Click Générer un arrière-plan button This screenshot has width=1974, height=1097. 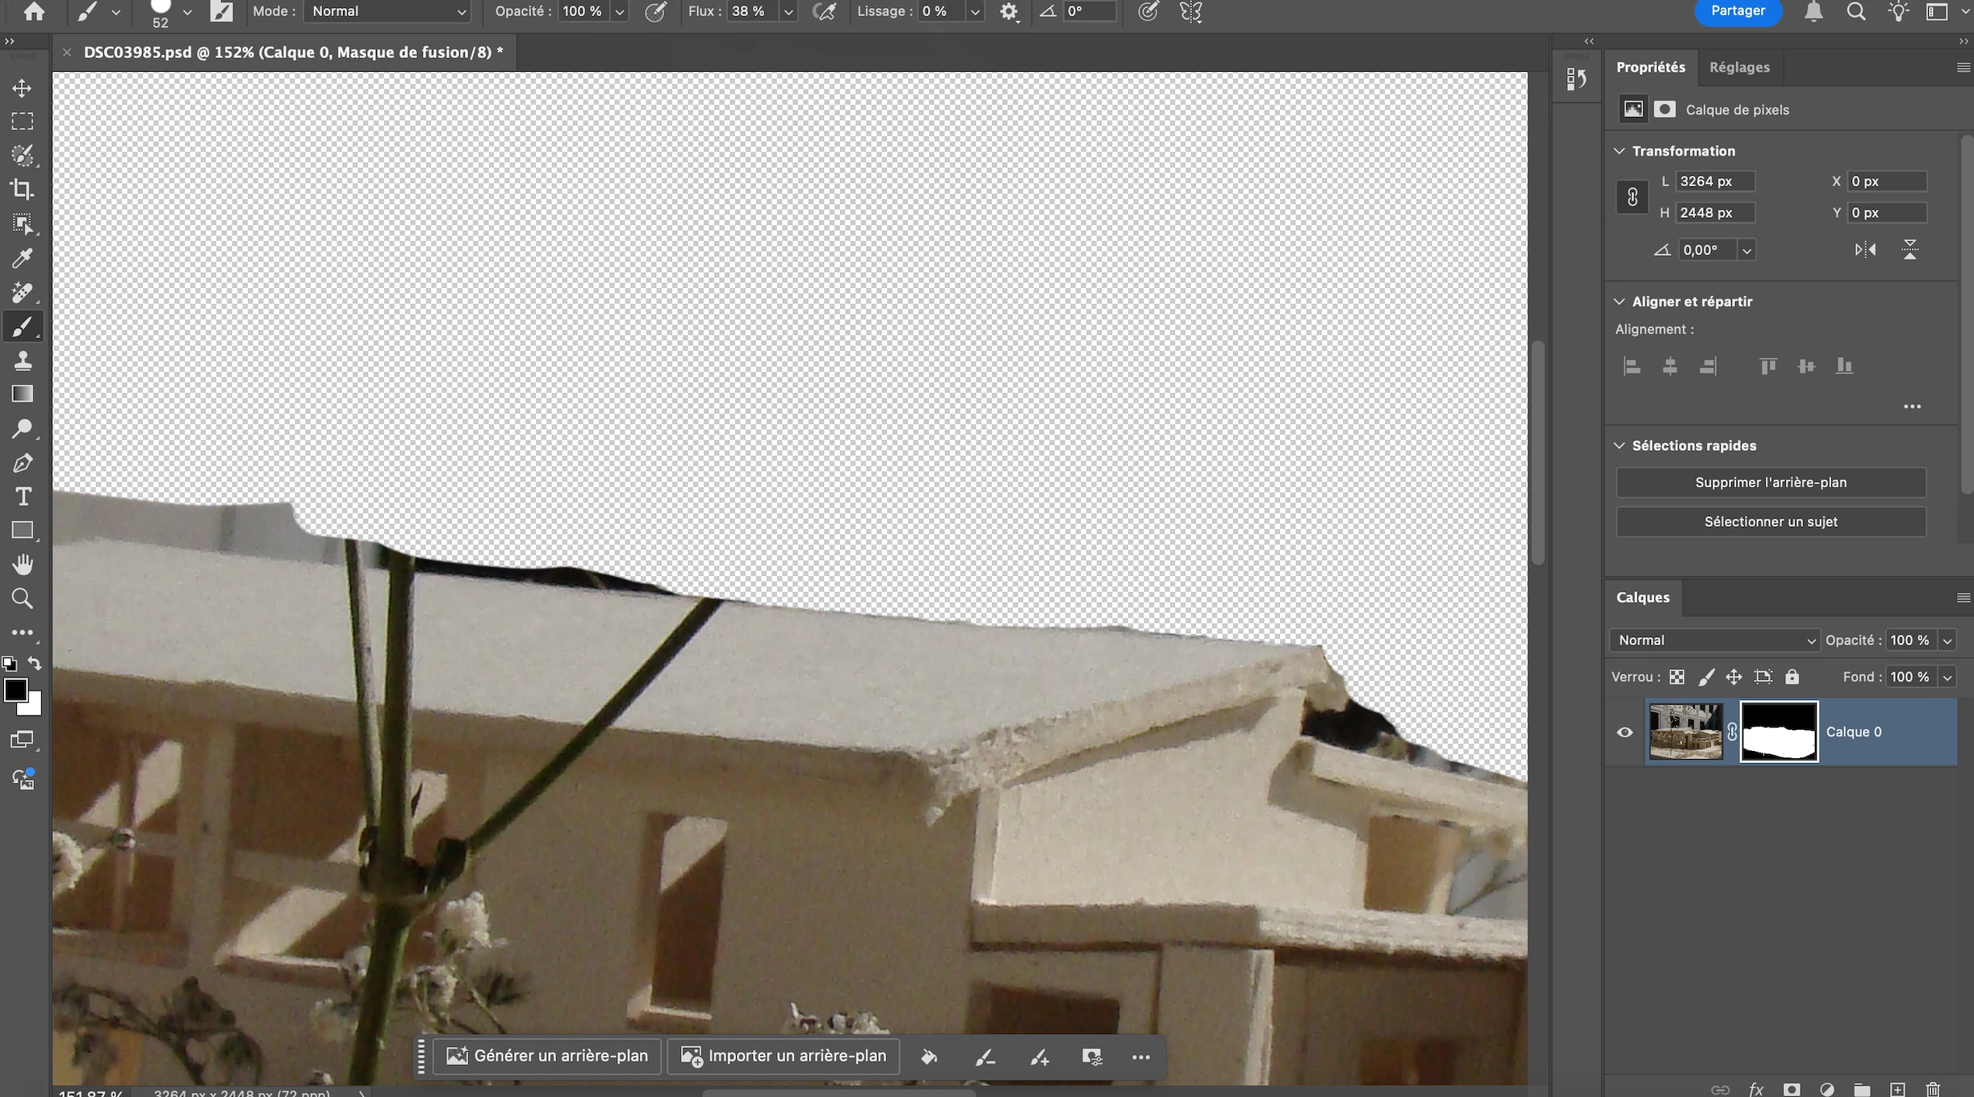point(548,1056)
